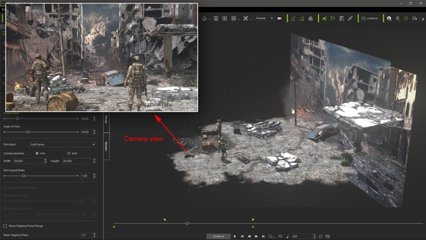This screenshot has width=426, height=240.
Task: Click the checklist clipboard icon
Action: [x=342, y=18]
